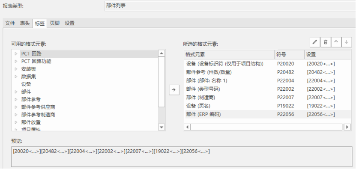The image size is (356, 169).
Task: Click the trash delete icon
Action: coord(326,42)
